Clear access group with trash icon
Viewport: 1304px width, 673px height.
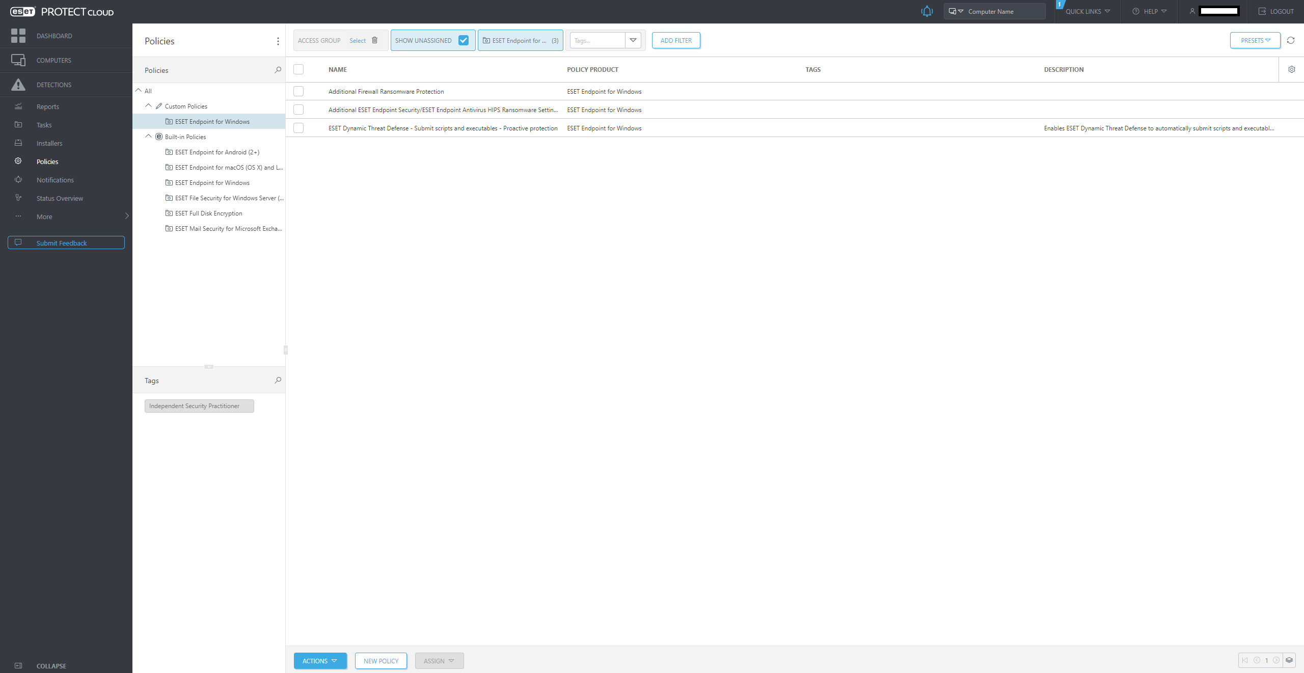[374, 40]
